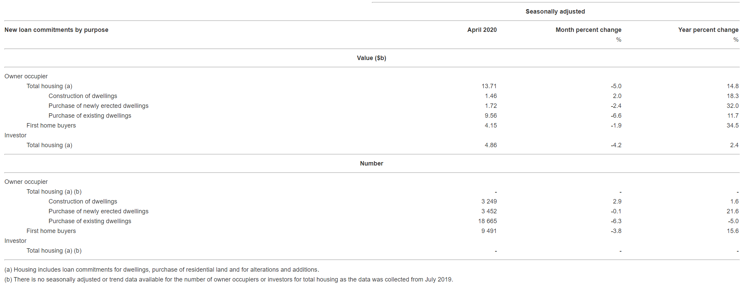The image size is (751, 291).
Task: Select the 4.86 investor total housing value
Action: (x=490, y=145)
